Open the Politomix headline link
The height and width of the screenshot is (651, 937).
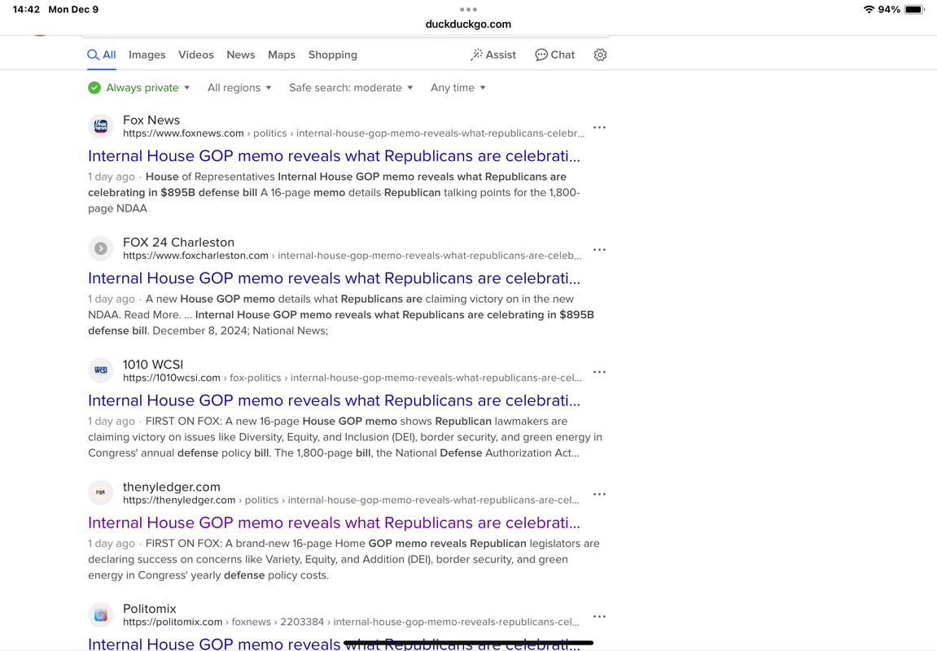point(334,644)
